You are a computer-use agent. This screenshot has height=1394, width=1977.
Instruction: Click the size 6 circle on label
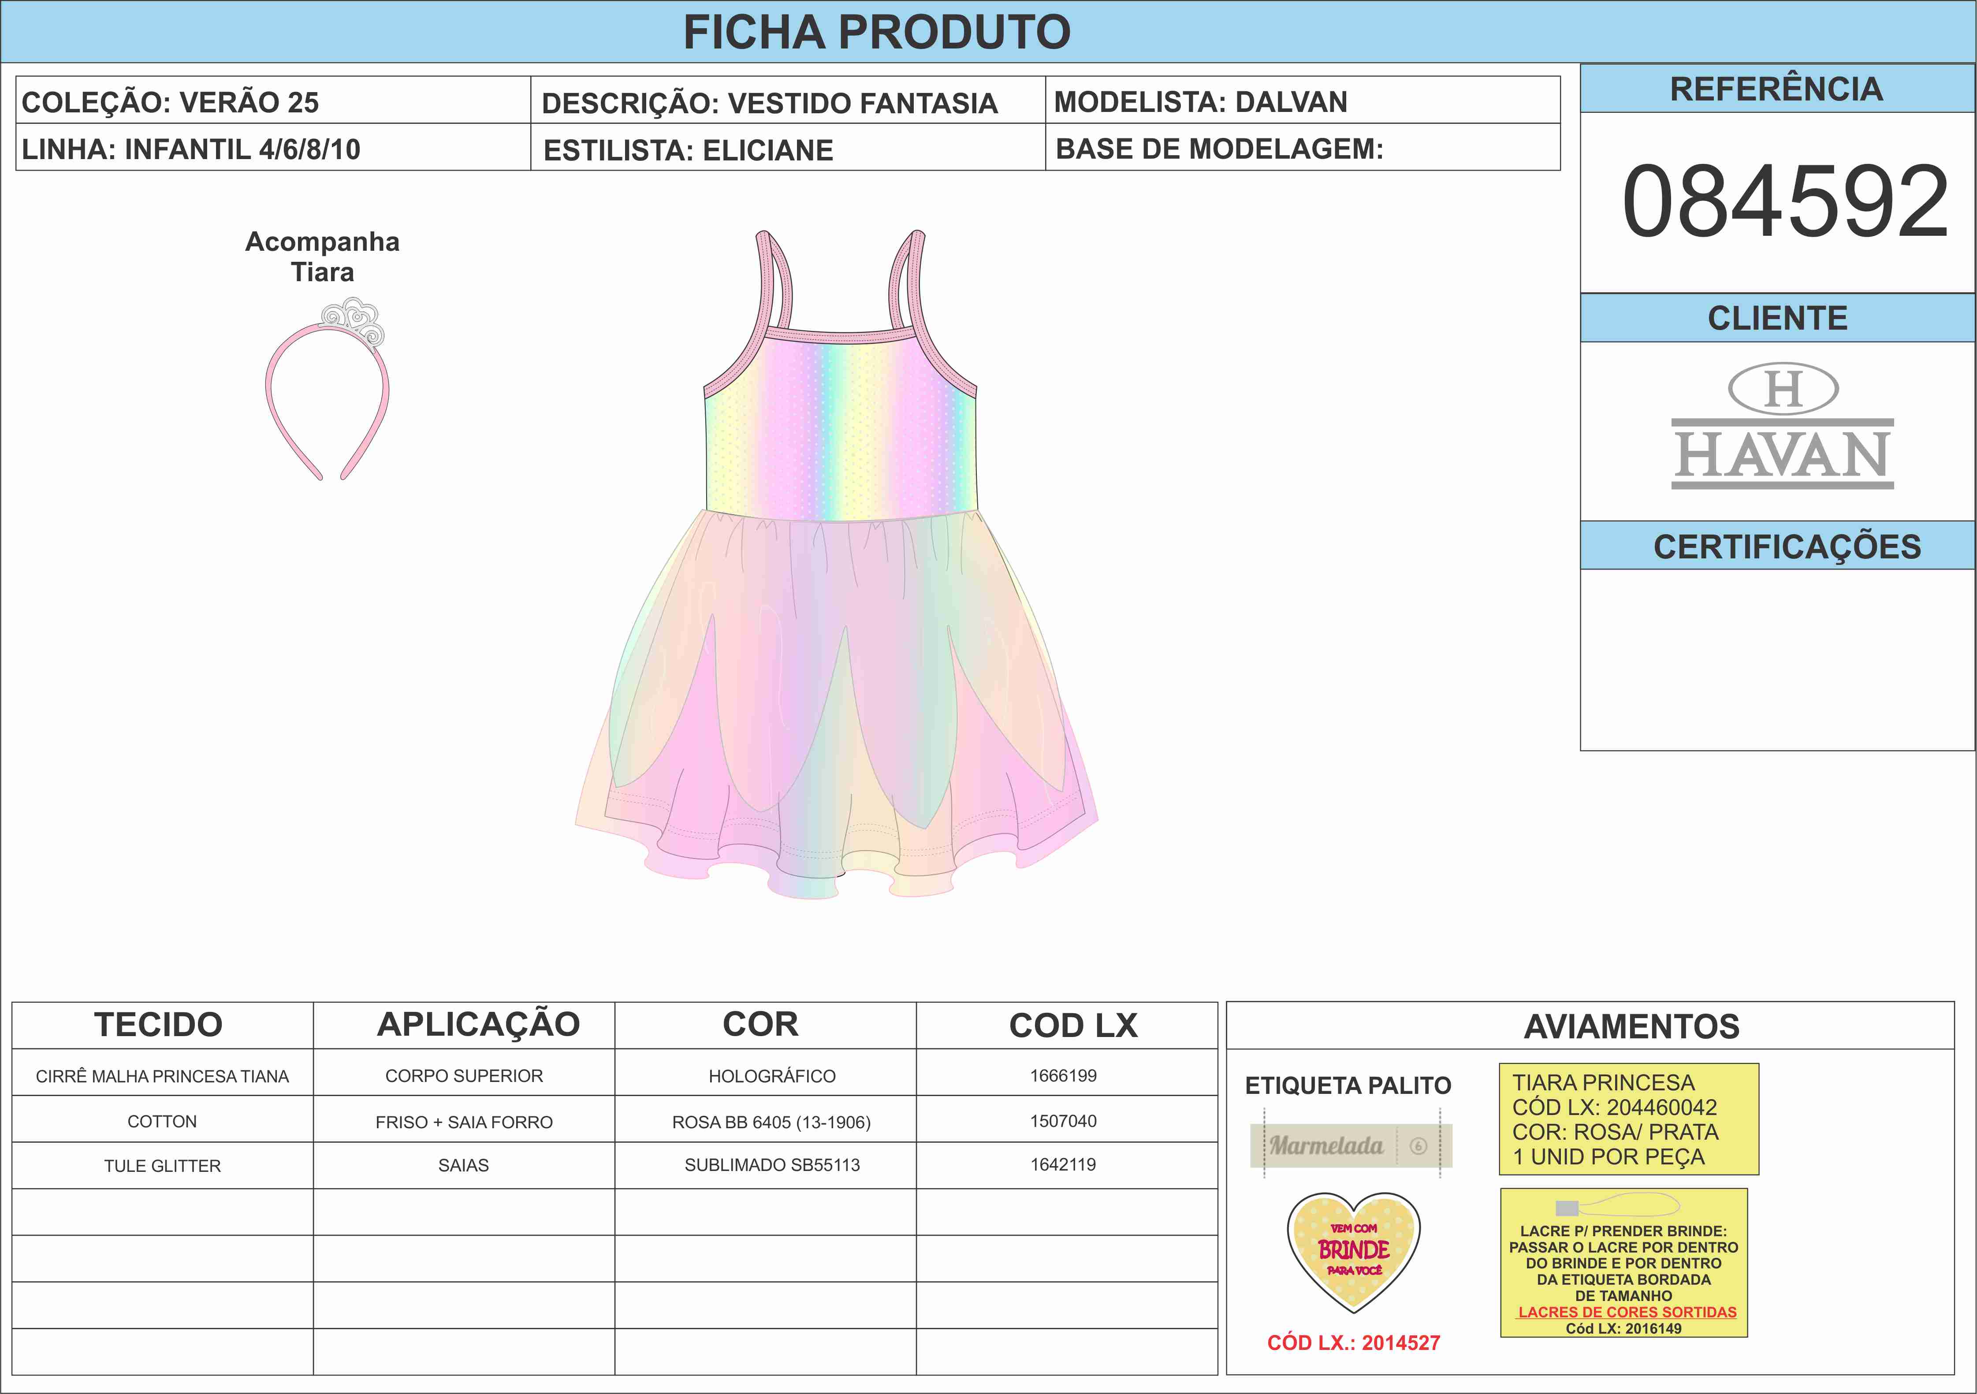click(1418, 1146)
